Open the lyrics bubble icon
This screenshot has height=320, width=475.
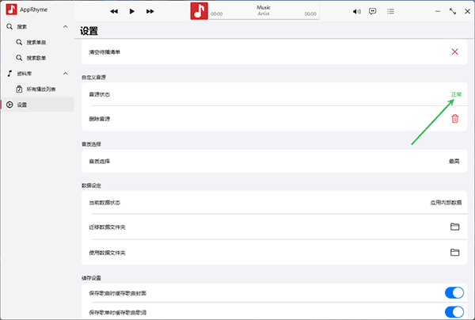[x=373, y=11]
